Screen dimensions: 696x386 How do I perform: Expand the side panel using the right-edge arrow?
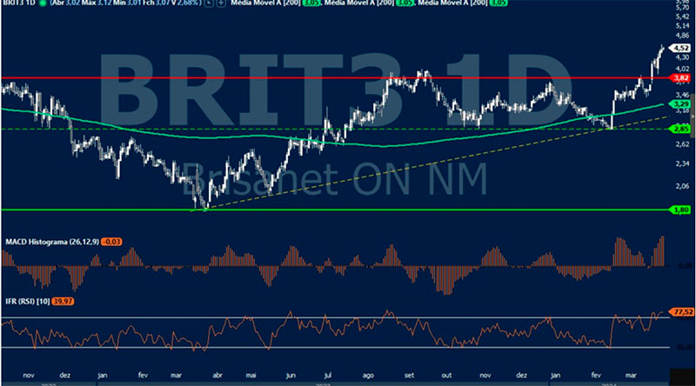coord(693,116)
